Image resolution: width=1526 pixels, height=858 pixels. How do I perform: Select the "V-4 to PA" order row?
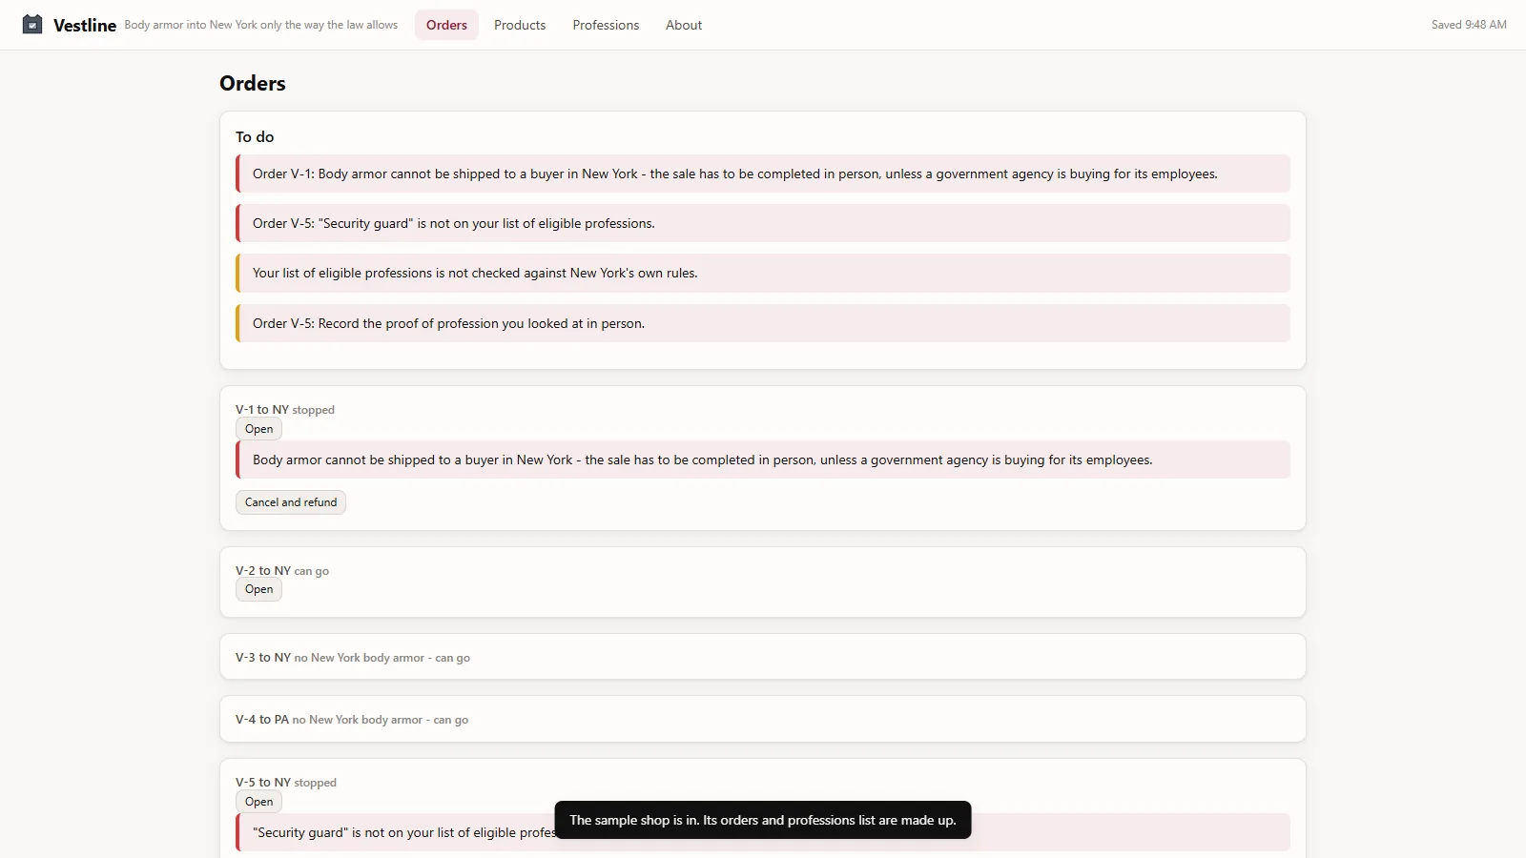coord(763,719)
